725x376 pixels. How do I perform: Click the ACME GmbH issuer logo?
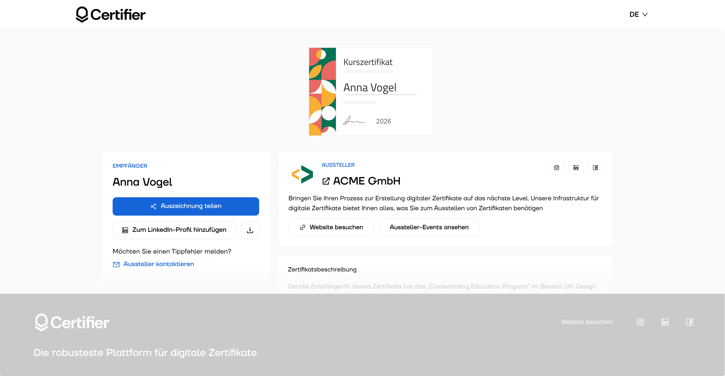coord(302,174)
